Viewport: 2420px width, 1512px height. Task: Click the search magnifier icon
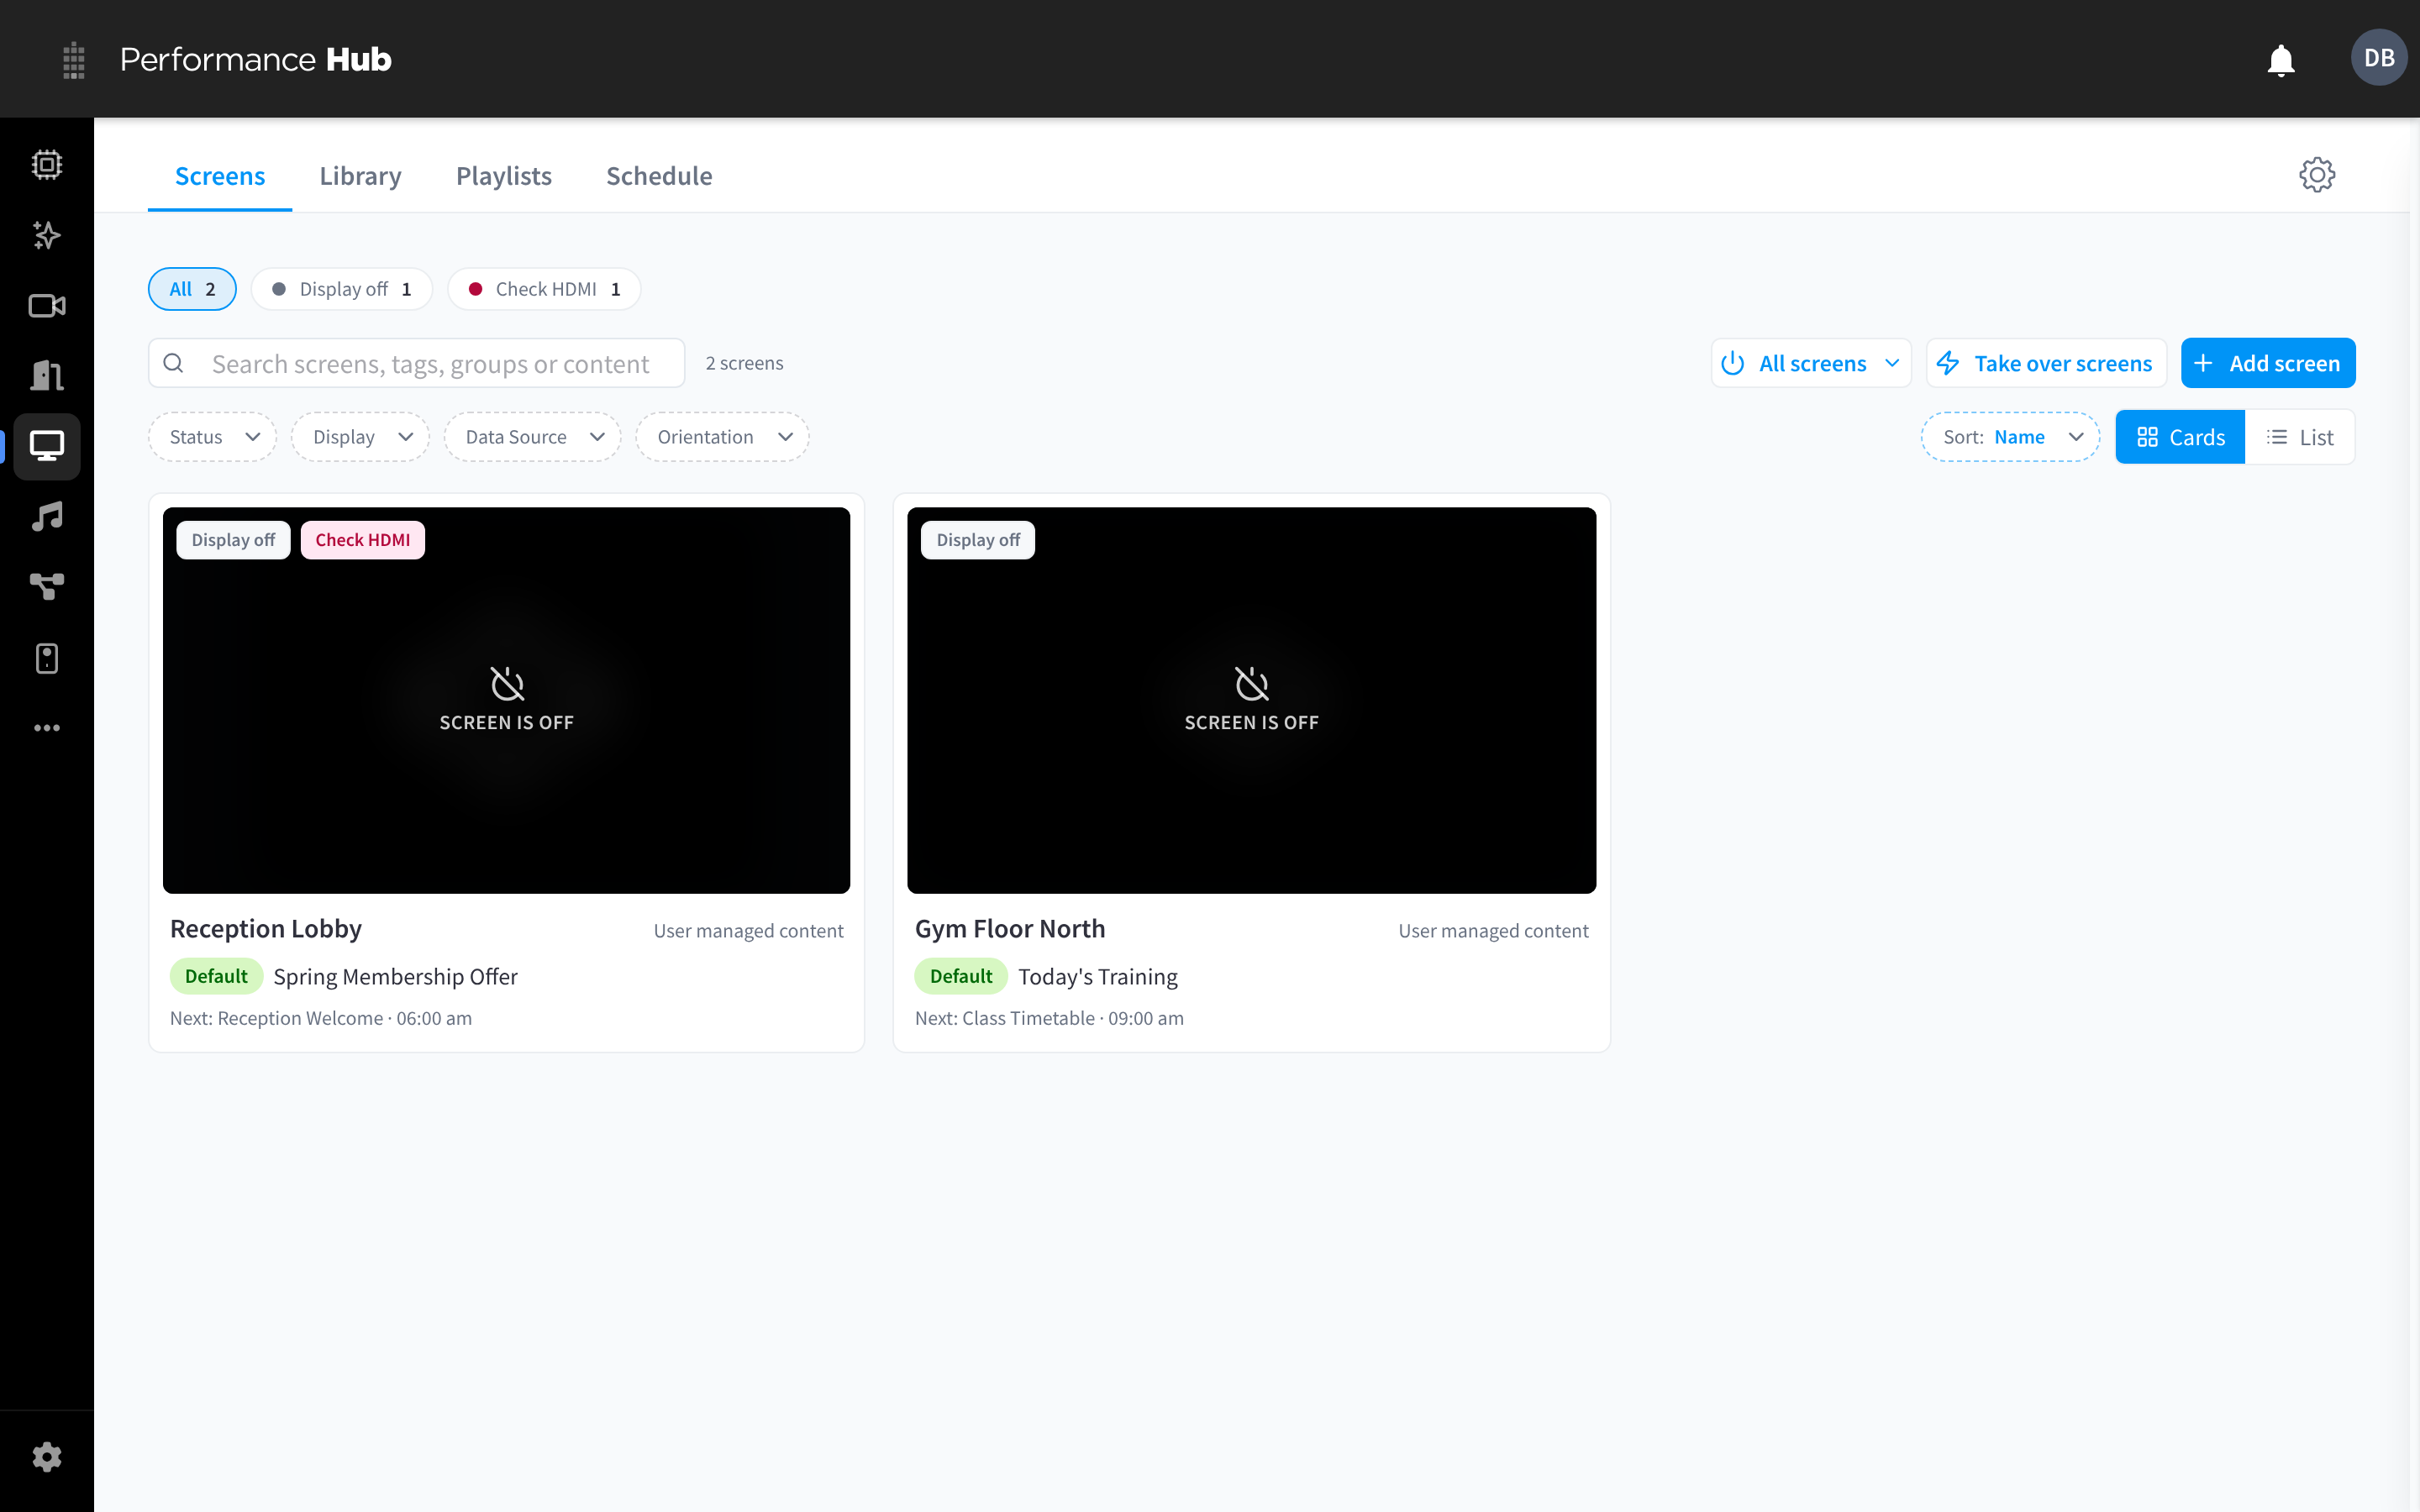174,363
